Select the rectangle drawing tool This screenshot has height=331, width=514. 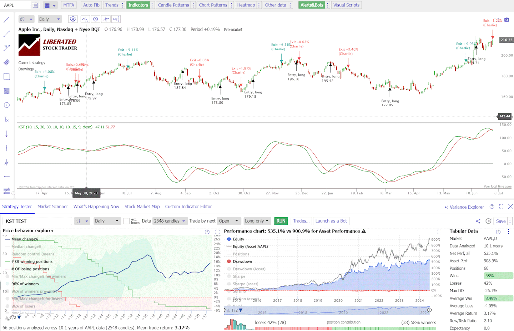(x=6, y=76)
